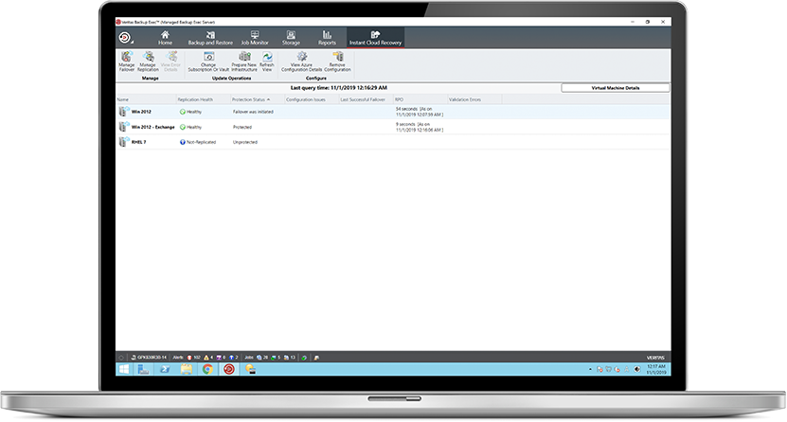The width and height of the screenshot is (787, 422).
Task: Sort by the Protection Status column
Action: (x=251, y=99)
